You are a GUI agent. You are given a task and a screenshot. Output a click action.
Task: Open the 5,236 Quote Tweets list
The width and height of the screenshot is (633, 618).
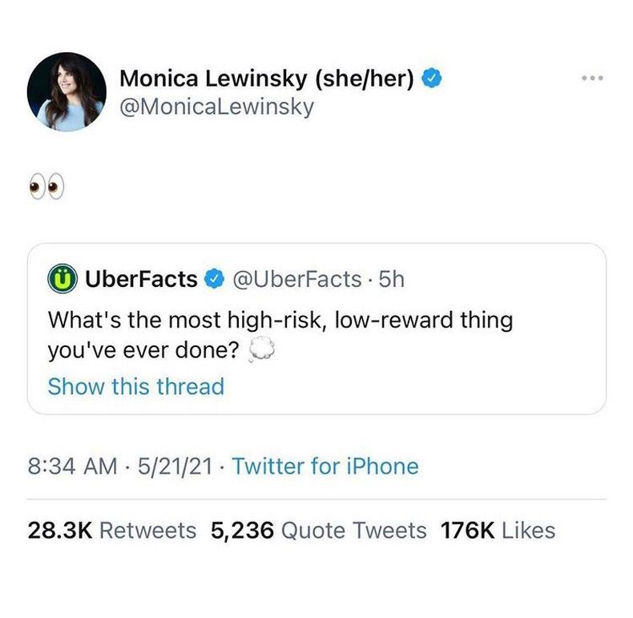coord(318,530)
